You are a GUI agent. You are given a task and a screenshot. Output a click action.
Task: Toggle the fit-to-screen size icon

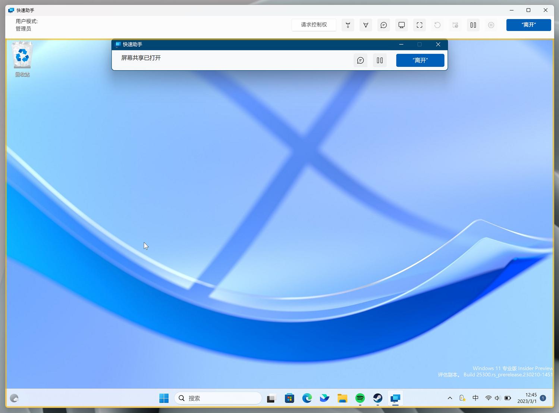point(420,25)
